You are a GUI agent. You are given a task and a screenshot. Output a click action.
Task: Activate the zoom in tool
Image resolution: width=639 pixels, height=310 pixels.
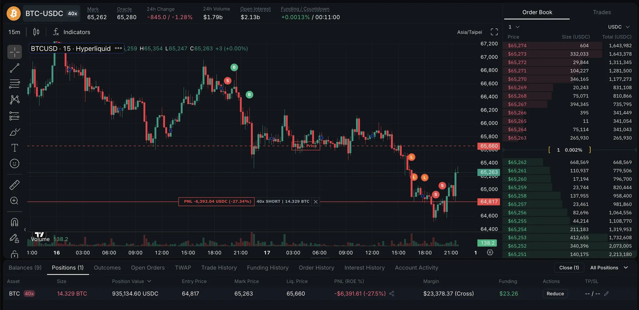click(14, 201)
